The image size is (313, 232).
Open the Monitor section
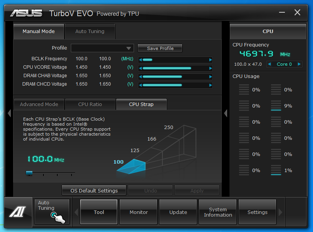[x=139, y=212]
